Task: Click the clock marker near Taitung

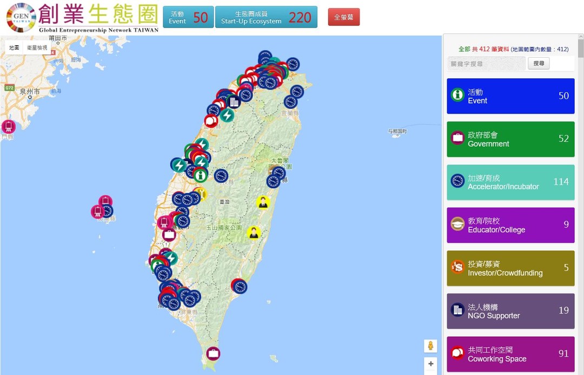Action: click(240, 287)
